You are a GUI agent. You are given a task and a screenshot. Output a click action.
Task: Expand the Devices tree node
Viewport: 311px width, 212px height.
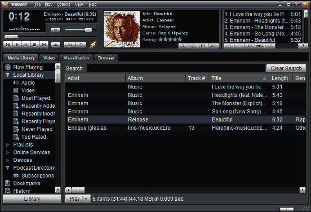click(8, 160)
